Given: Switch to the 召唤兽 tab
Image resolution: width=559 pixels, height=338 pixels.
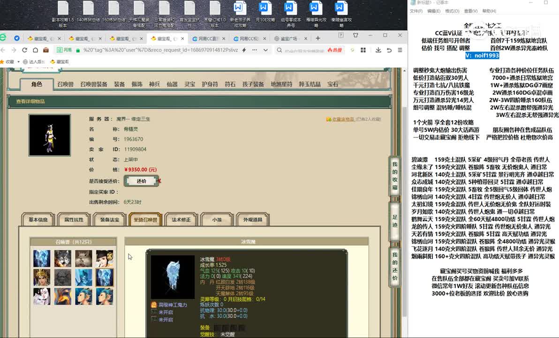Looking at the screenshot, I should point(66,84).
